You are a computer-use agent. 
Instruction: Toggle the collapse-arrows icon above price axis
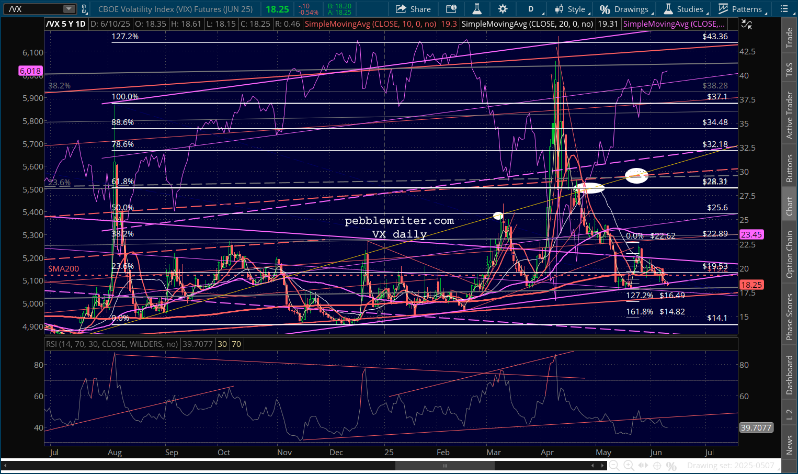point(747,24)
